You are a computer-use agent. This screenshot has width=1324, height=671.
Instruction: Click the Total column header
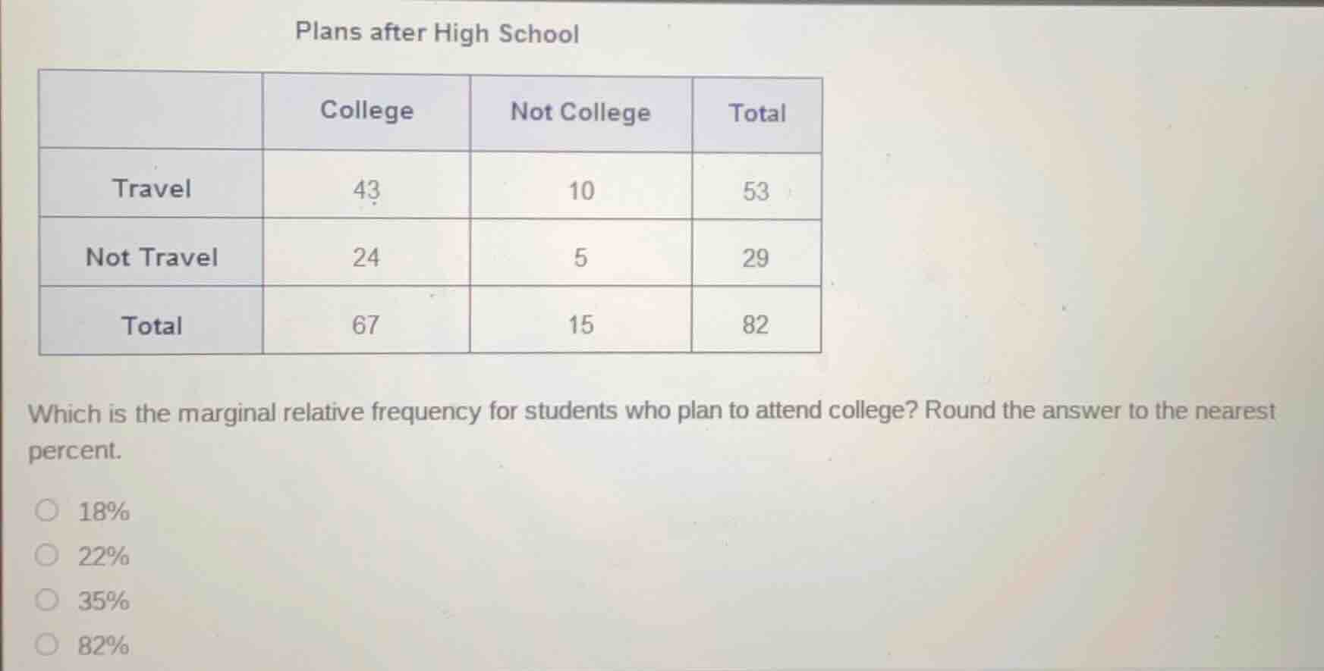(x=756, y=113)
